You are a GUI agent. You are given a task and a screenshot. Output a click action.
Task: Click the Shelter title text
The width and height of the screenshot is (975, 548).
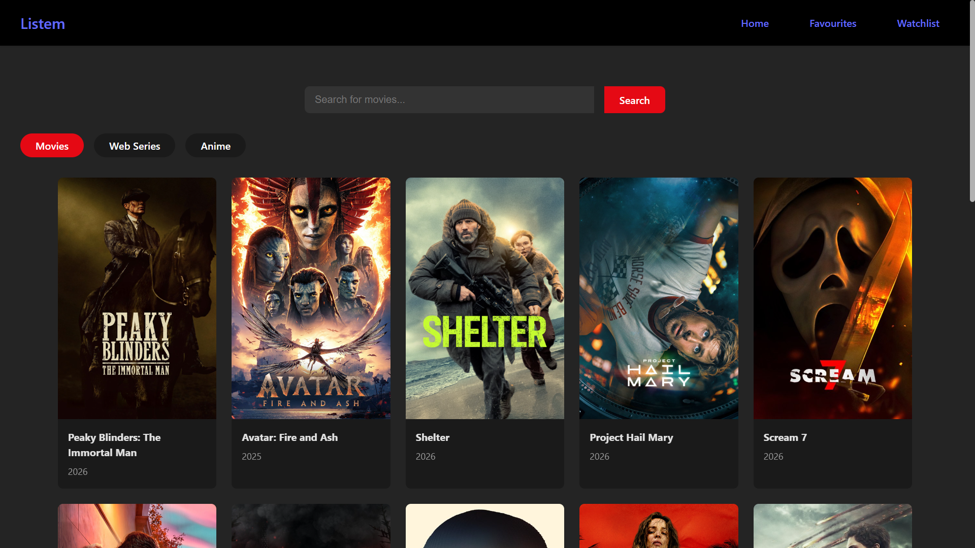432,437
